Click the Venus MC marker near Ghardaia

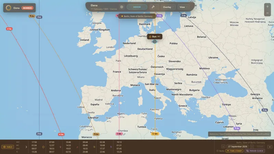point(119,134)
